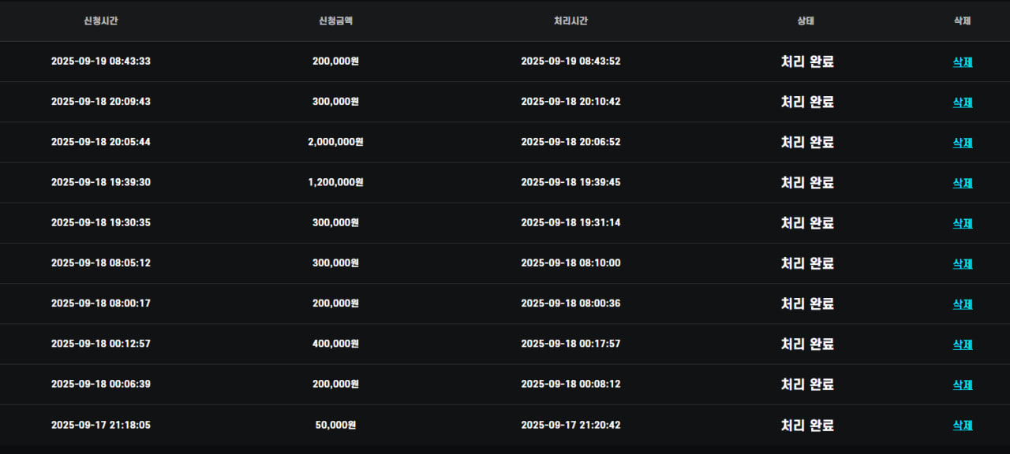Delete the 2025-09-18 00:06:39 request

(962, 385)
